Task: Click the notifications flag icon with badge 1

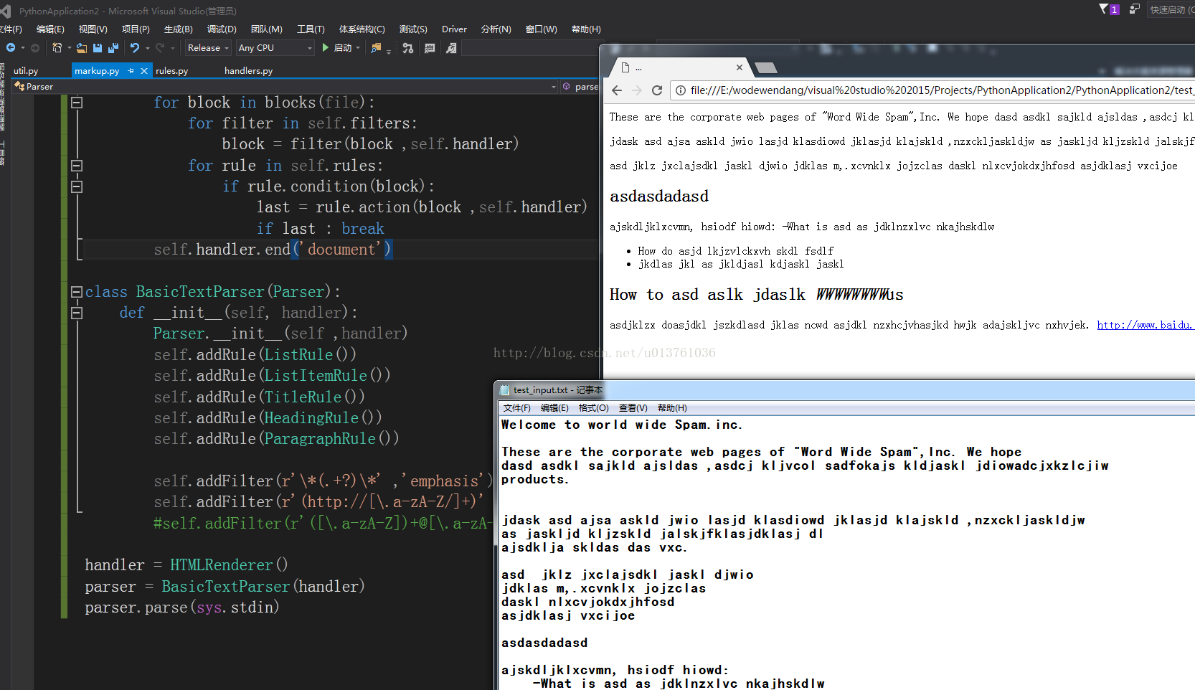Action: 1109,9
